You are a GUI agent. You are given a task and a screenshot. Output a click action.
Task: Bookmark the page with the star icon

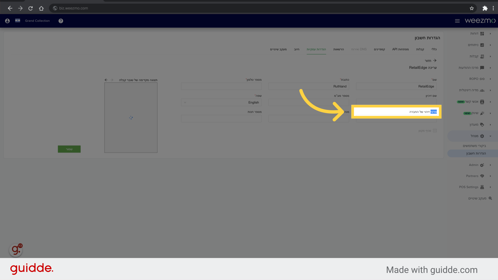pyautogui.click(x=472, y=8)
